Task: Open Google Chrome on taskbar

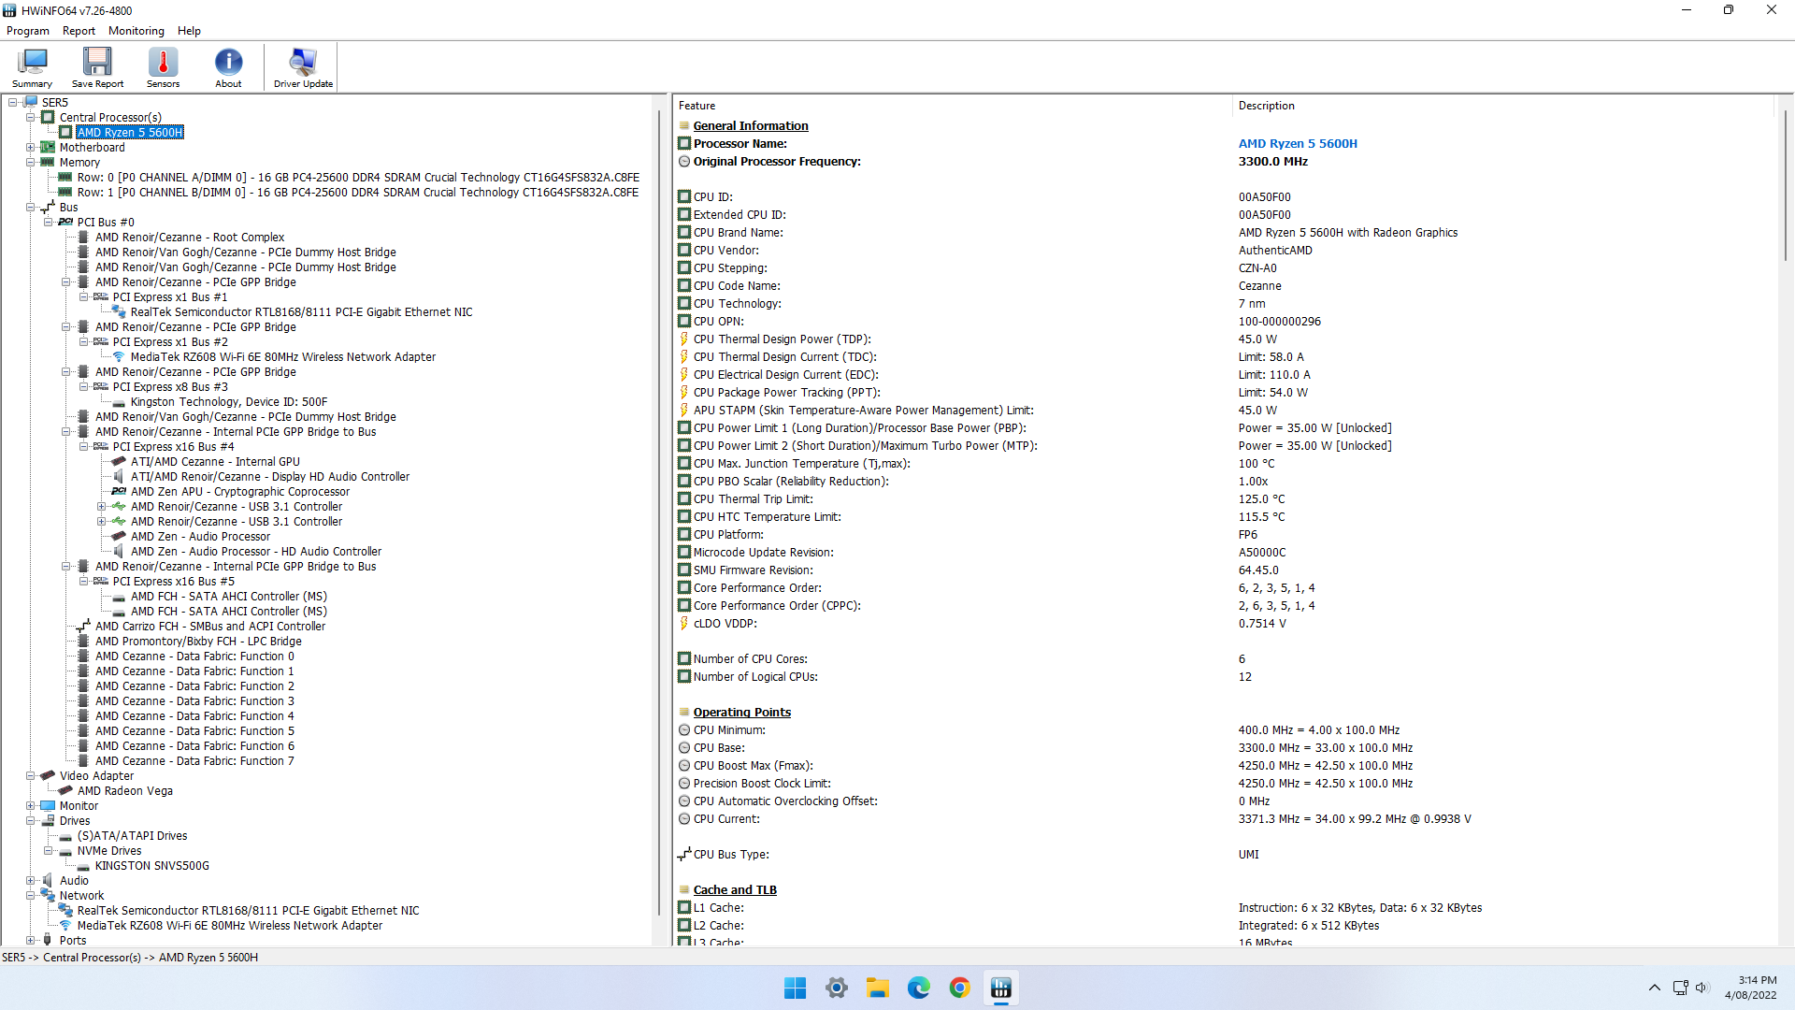Action: click(960, 988)
